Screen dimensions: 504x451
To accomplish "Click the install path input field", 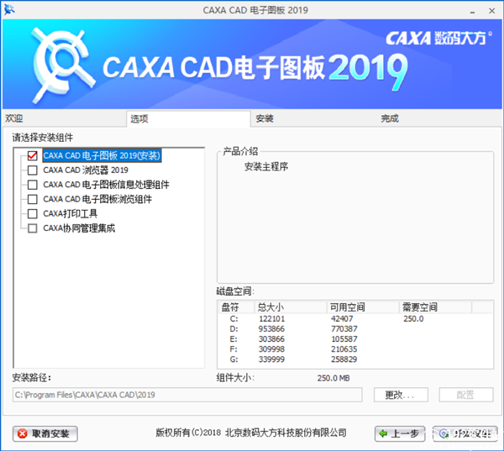I will (x=187, y=395).
